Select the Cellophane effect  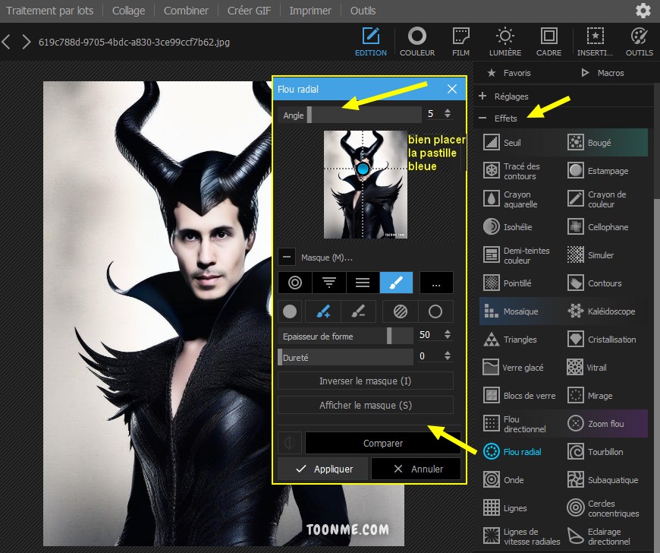click(x=605, y=227)
